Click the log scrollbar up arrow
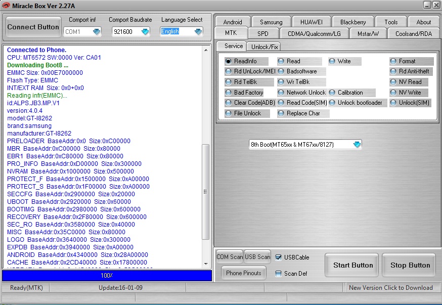This screenshot has width=442, height=305. [x=206, y=50]
